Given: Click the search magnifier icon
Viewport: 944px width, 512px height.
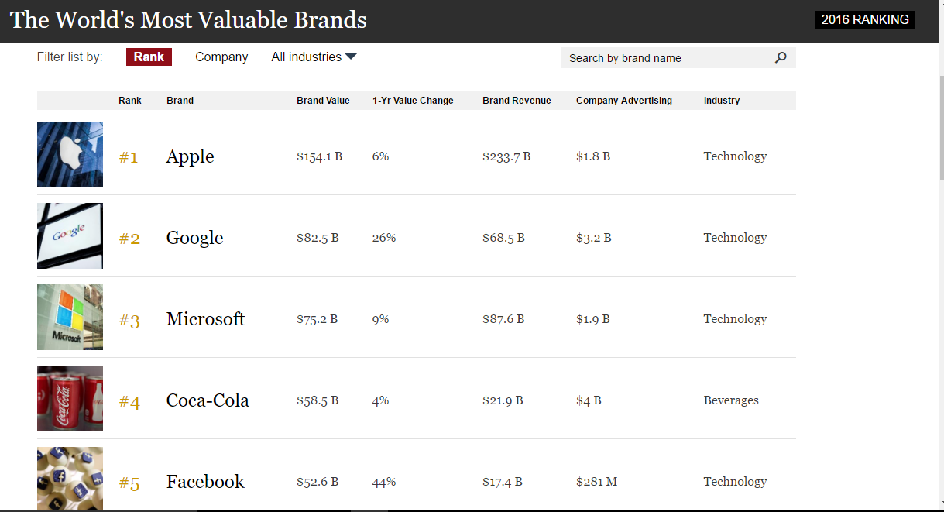Looking at the screenshot, I should coord(781,57).
